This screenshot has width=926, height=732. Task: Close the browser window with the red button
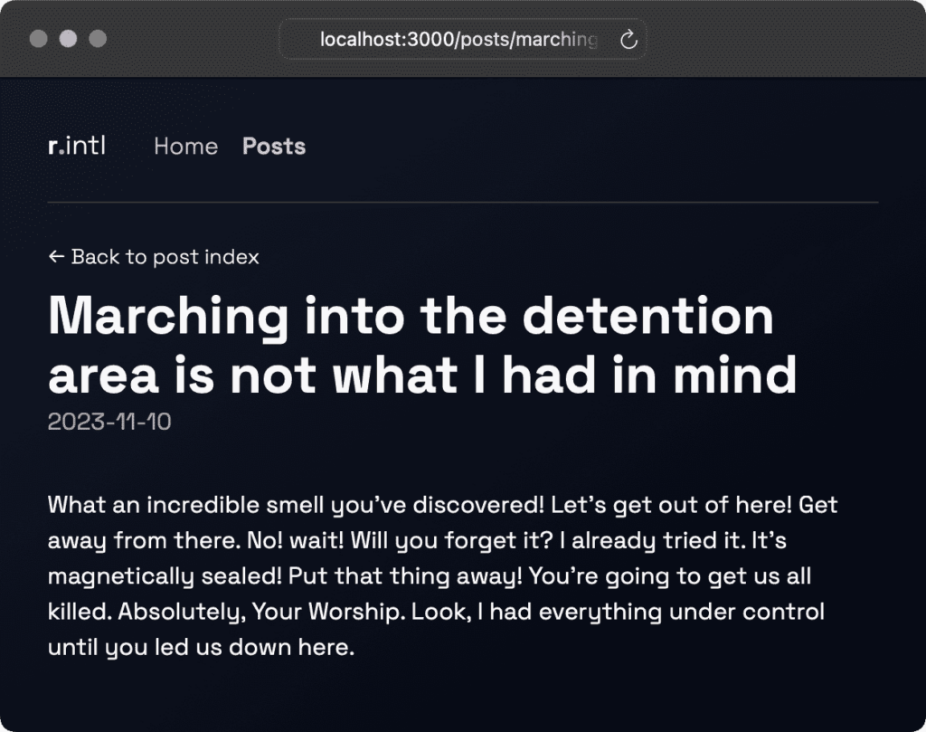coord(38,39)
